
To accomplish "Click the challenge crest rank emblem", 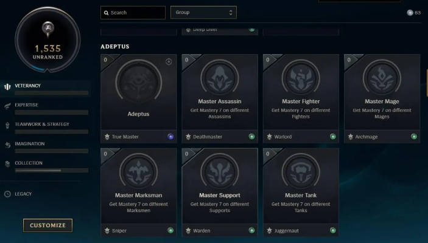I will click(x=47, y=30).
